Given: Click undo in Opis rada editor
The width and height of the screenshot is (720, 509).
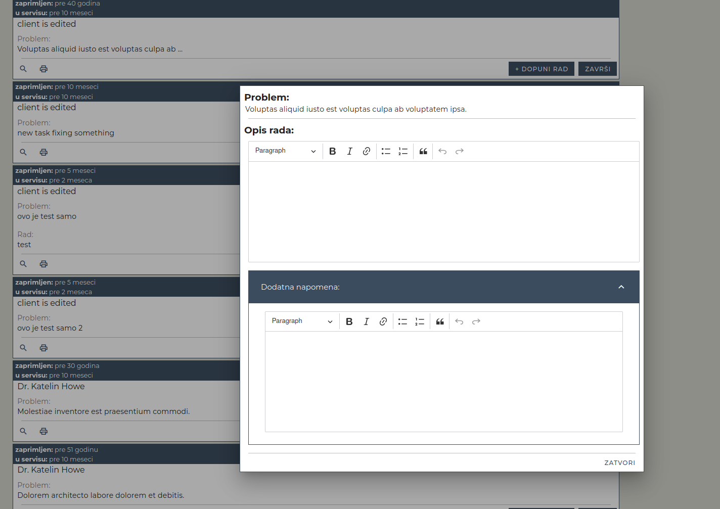Looking at the screenshot, I should pos(442,151).
